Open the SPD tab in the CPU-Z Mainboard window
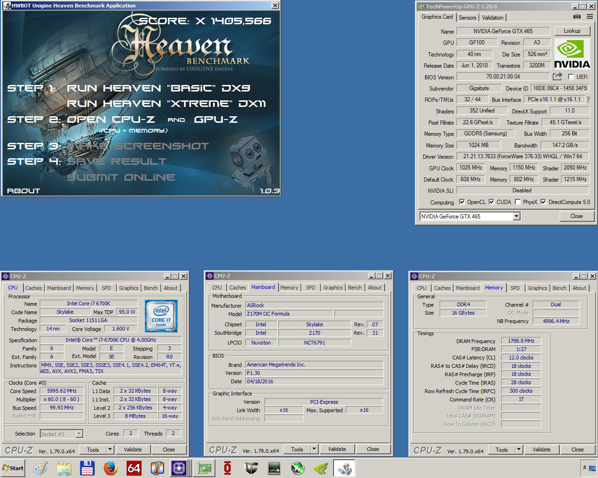The width and height of the screenshot is (598, 478). [311, 288]
